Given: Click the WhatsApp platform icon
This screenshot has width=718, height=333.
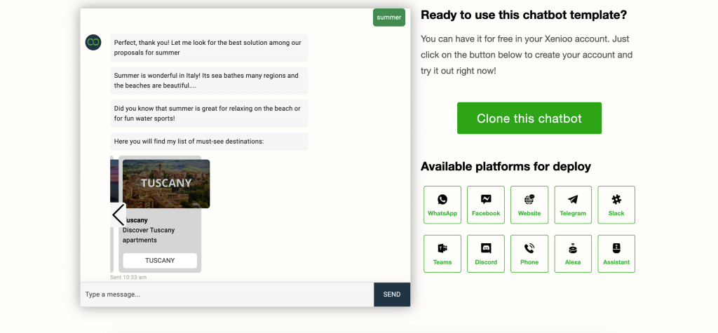Looking at the screenshot, I should (442, 205).
